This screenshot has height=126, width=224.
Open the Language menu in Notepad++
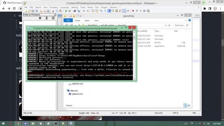tap(64, 7)
